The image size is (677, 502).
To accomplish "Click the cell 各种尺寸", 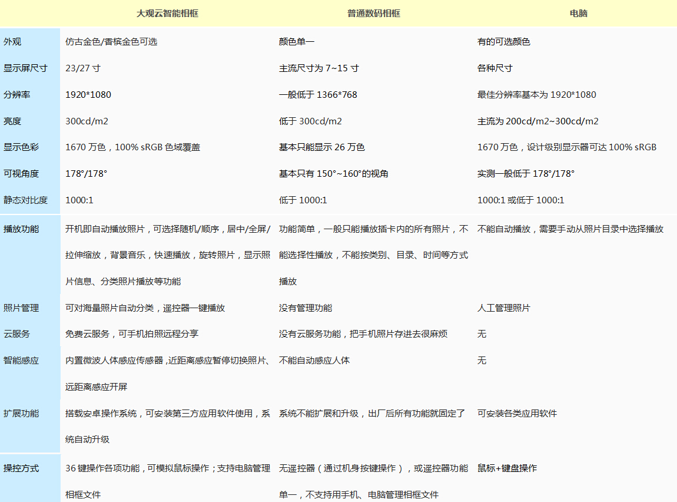I will point(495,68).
